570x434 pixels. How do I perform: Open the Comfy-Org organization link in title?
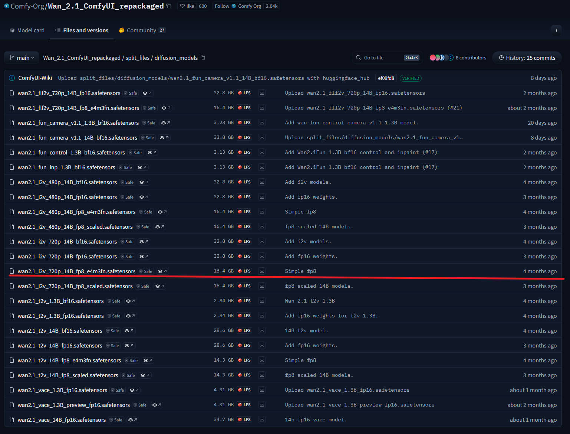(x=27, y=6)
